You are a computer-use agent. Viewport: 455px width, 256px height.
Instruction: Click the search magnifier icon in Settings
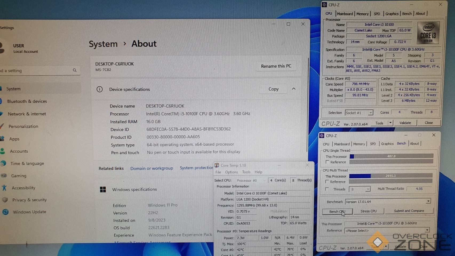(75, 70)
